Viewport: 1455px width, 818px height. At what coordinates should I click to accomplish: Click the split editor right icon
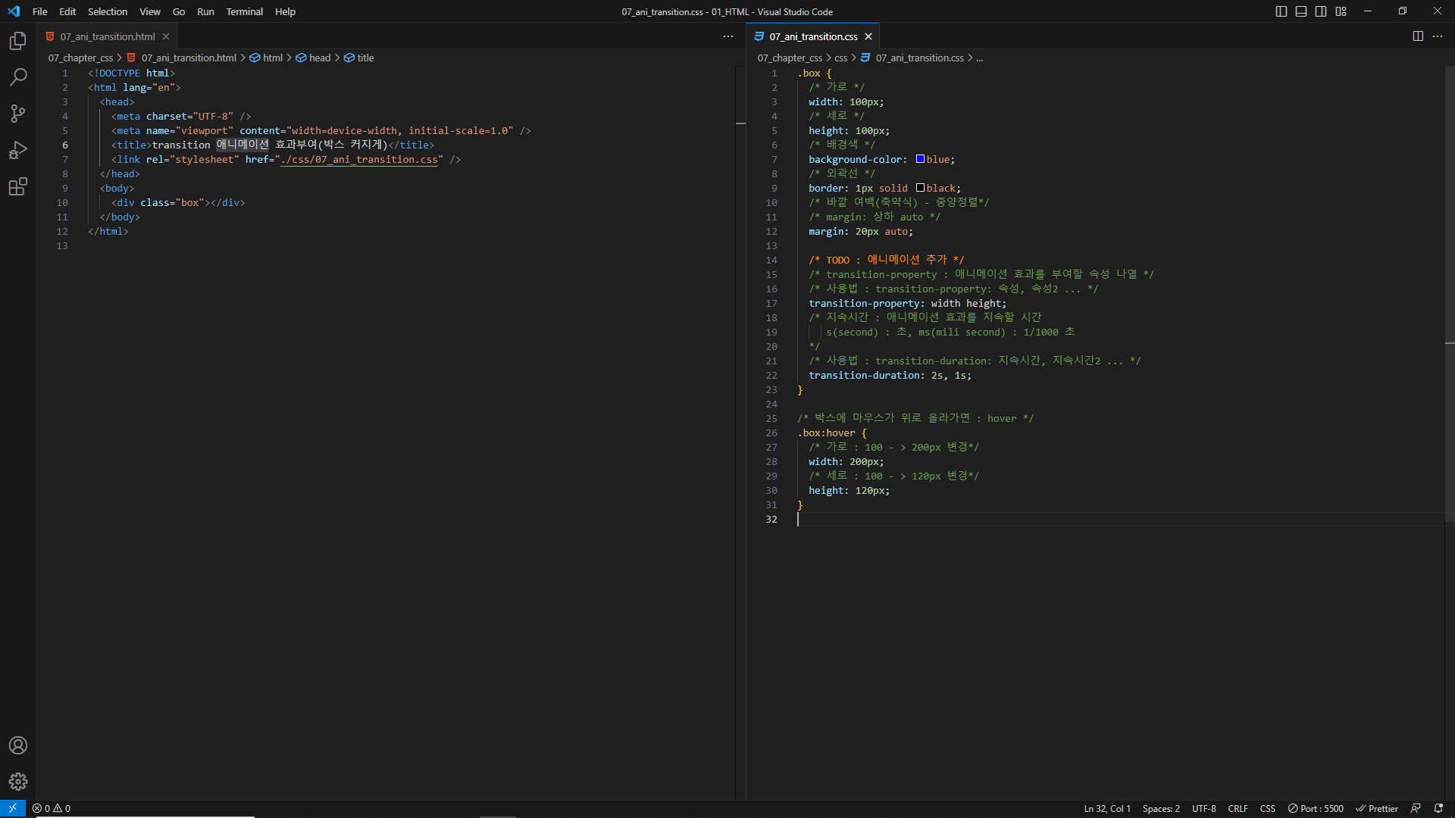coord(1418,36)
